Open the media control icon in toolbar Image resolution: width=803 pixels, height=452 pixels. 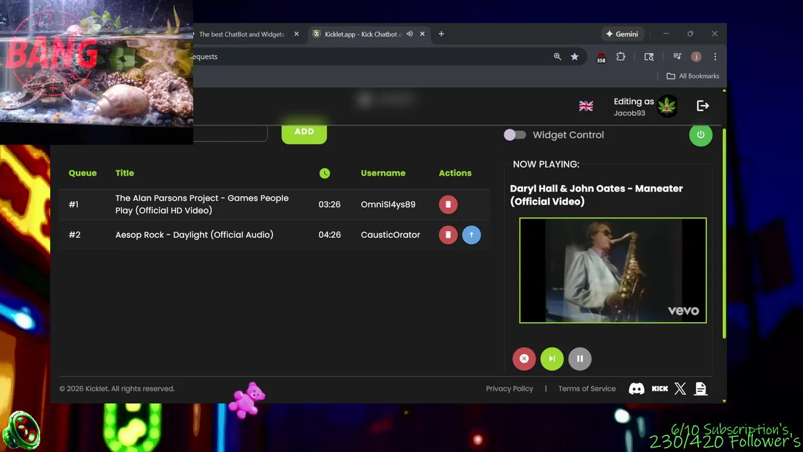tap(677, 56)
